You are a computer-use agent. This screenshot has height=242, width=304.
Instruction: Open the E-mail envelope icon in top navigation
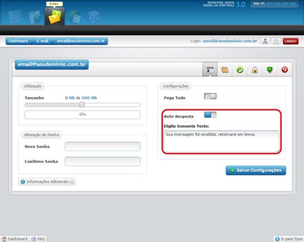(x=54, y=16)
